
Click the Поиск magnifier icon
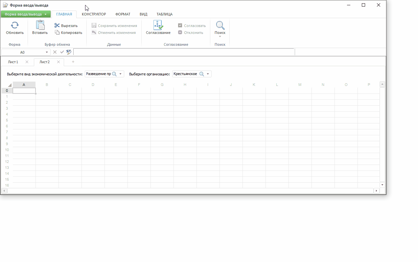pos(220,25)
